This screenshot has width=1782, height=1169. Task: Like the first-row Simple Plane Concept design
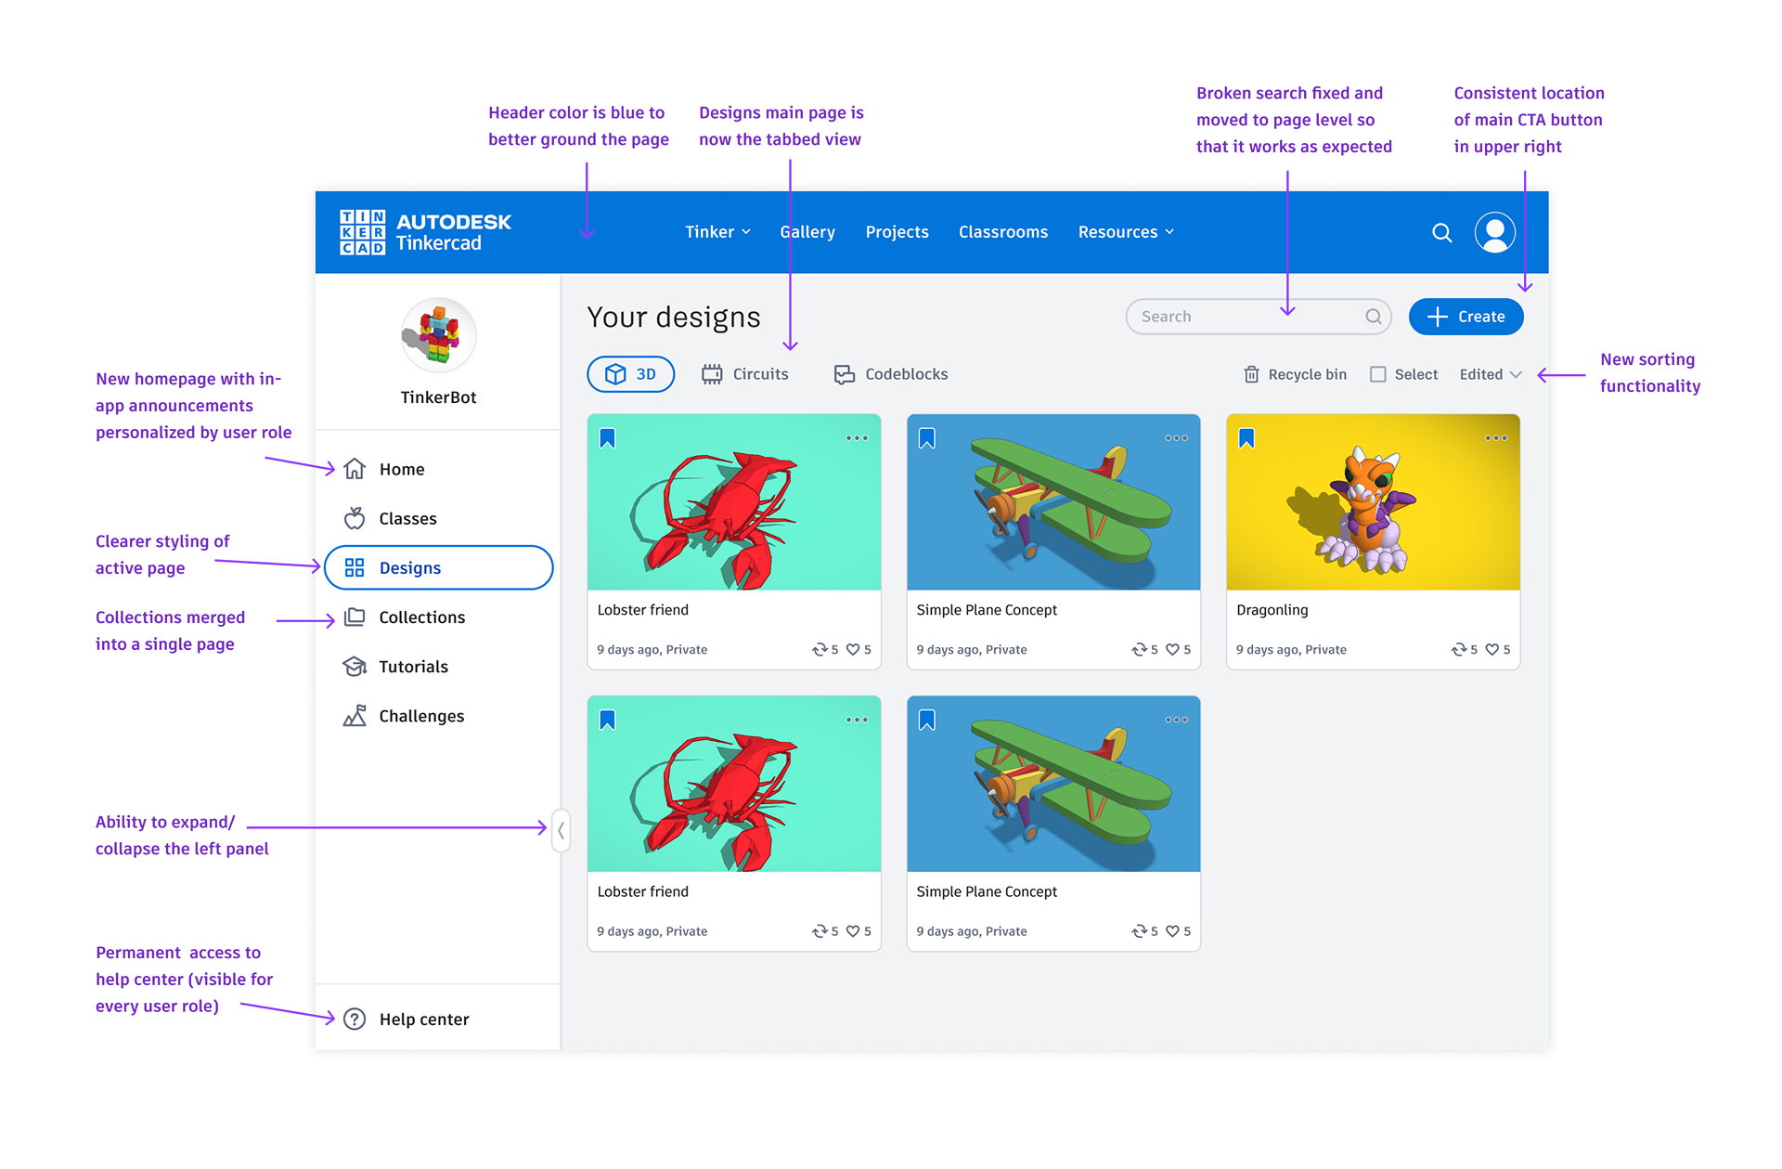pos(1172,650)
